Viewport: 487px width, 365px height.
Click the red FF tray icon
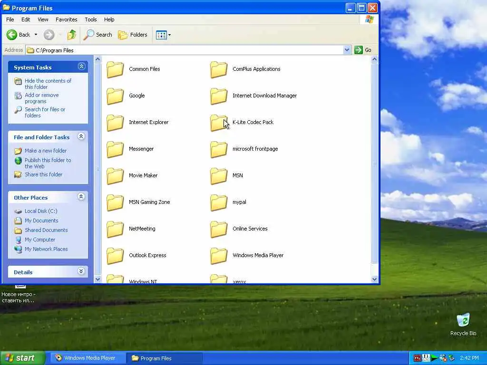coord(417,358)
